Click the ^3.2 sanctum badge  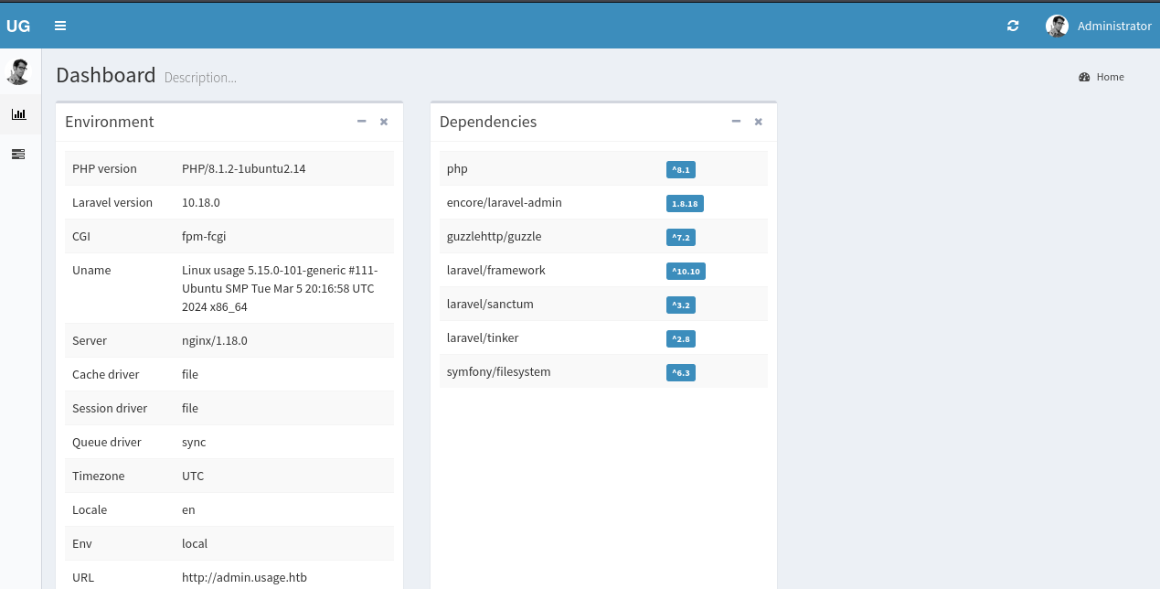click(x=681, y=305)
